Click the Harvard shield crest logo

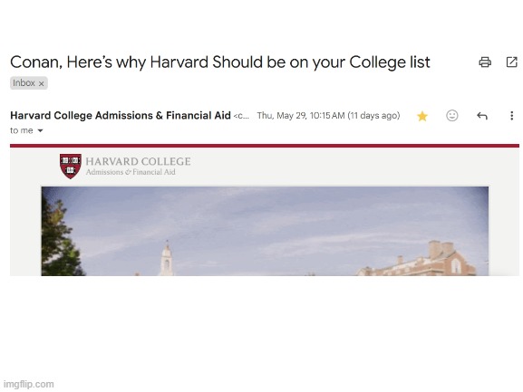[x=71, y=166]
